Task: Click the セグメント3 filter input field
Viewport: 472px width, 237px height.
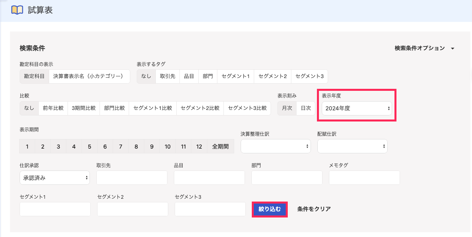Action: coord(210,209)
